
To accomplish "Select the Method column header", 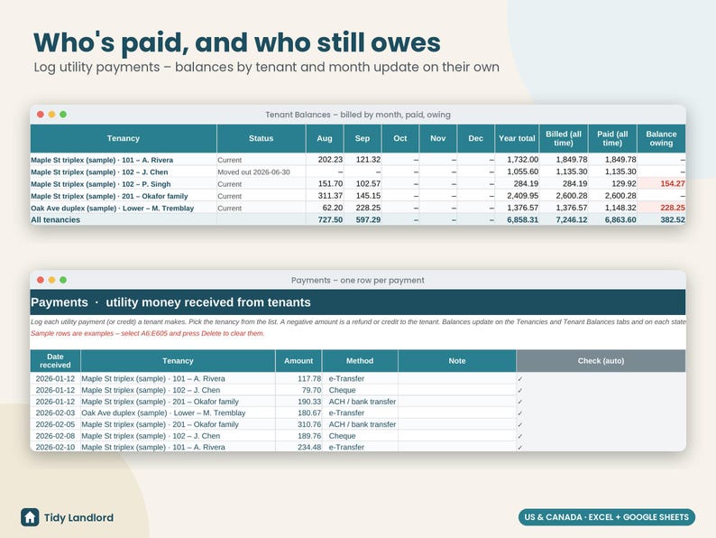I will (360, 361).
